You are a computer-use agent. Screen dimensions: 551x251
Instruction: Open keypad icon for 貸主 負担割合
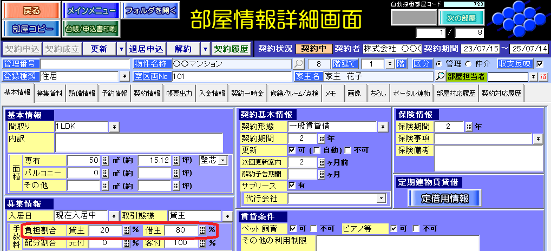(127, 230)
